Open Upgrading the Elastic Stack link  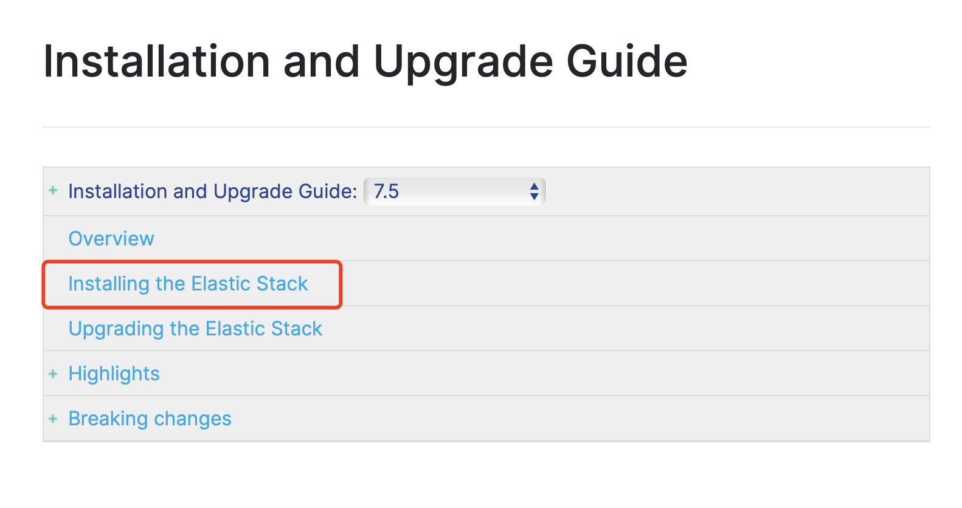coord(195,329)
